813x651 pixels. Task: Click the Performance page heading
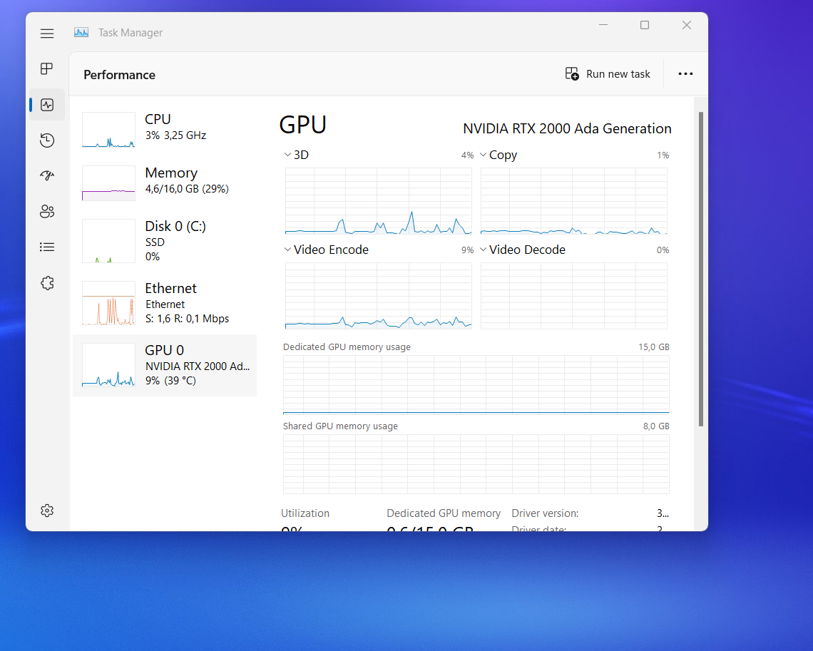pos(119,75)
